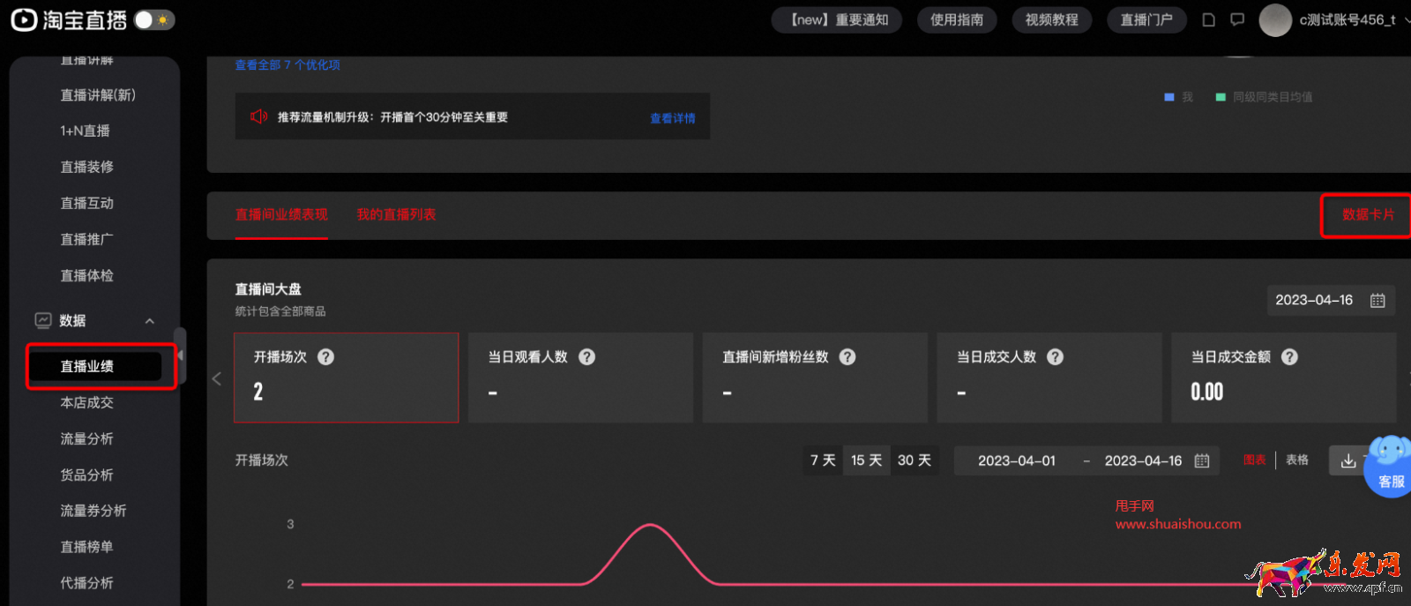Click calendar icon in date range field
This screenshot has width=1411, height=606.
(x=1202, y=460)
